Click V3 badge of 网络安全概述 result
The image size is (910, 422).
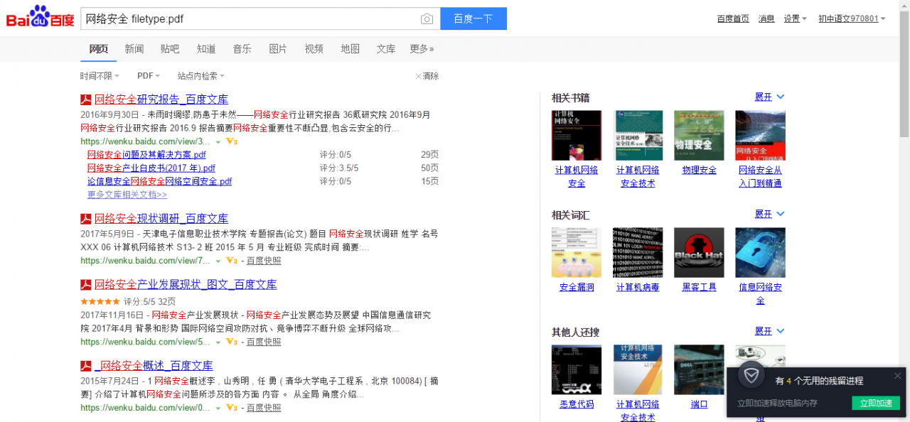(x=231, y=408)
